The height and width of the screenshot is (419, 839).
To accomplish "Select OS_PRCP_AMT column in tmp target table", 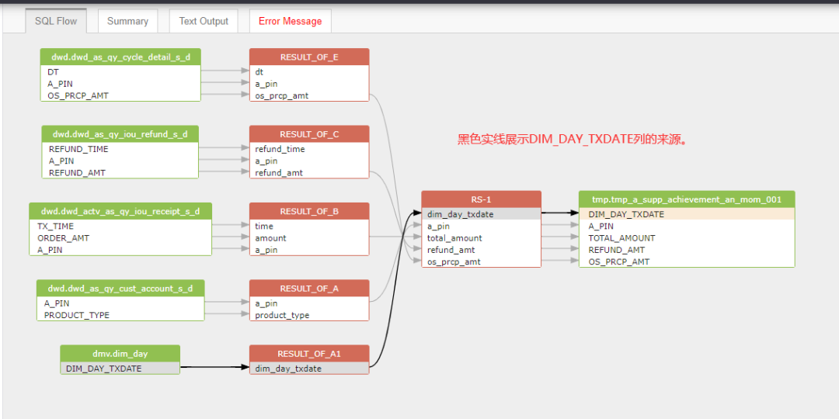I will point(687,261).
